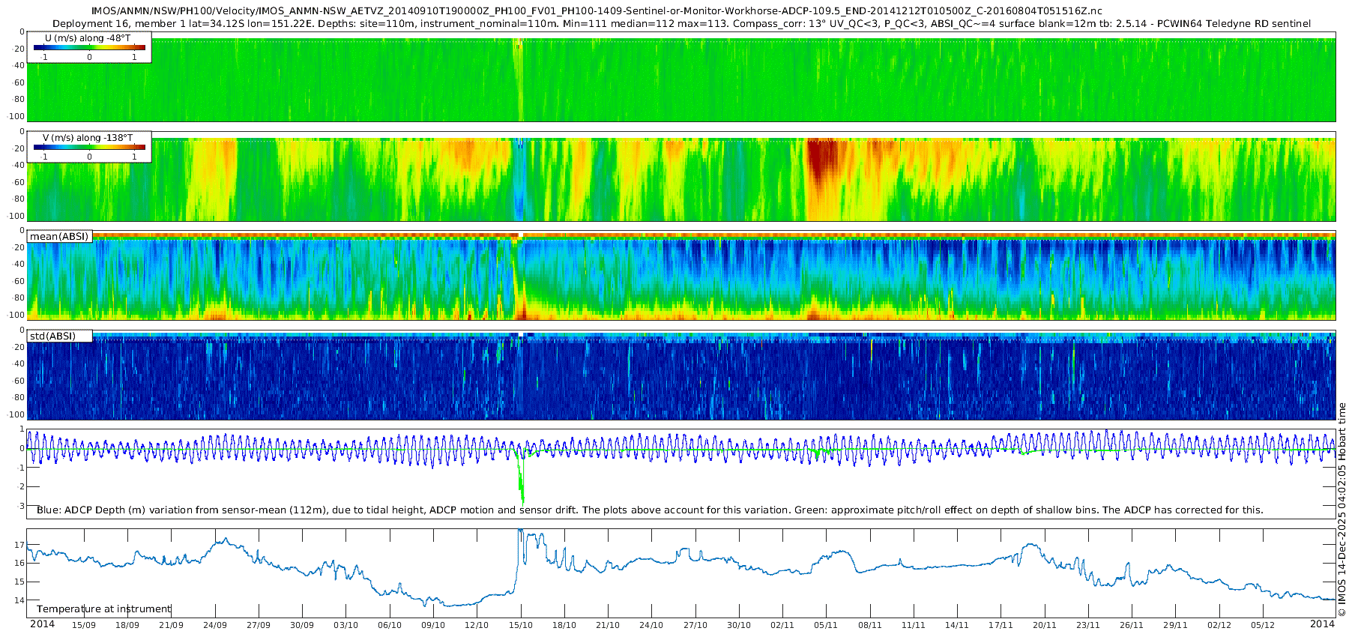Image resolution: width=1349 pixels, height=637 pixels.
Task: Click the 'mean(ABSI)' panel label
Action: 59,237
